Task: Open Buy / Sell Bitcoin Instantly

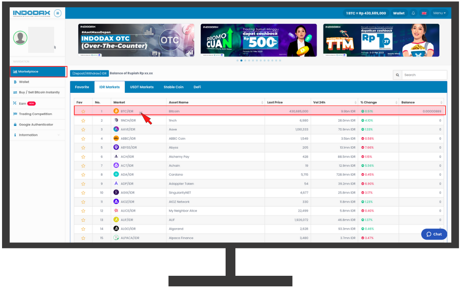Action: [38, 92]
